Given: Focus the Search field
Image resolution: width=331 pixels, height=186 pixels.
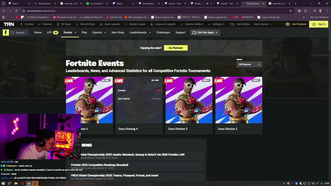Looking at the screenshot, I should click(19, 33).
